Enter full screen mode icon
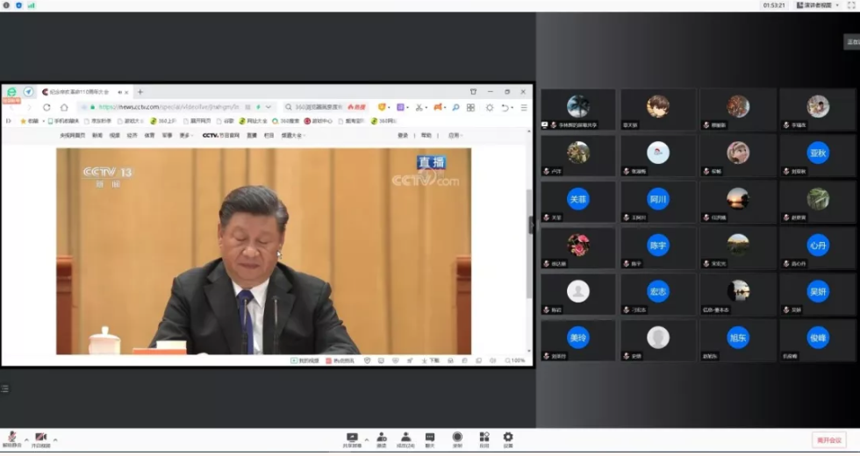Viewport: 860px width, 456px height. pos(851,5)
